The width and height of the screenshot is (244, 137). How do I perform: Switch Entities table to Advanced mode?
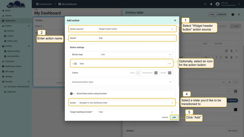[222, 14]
